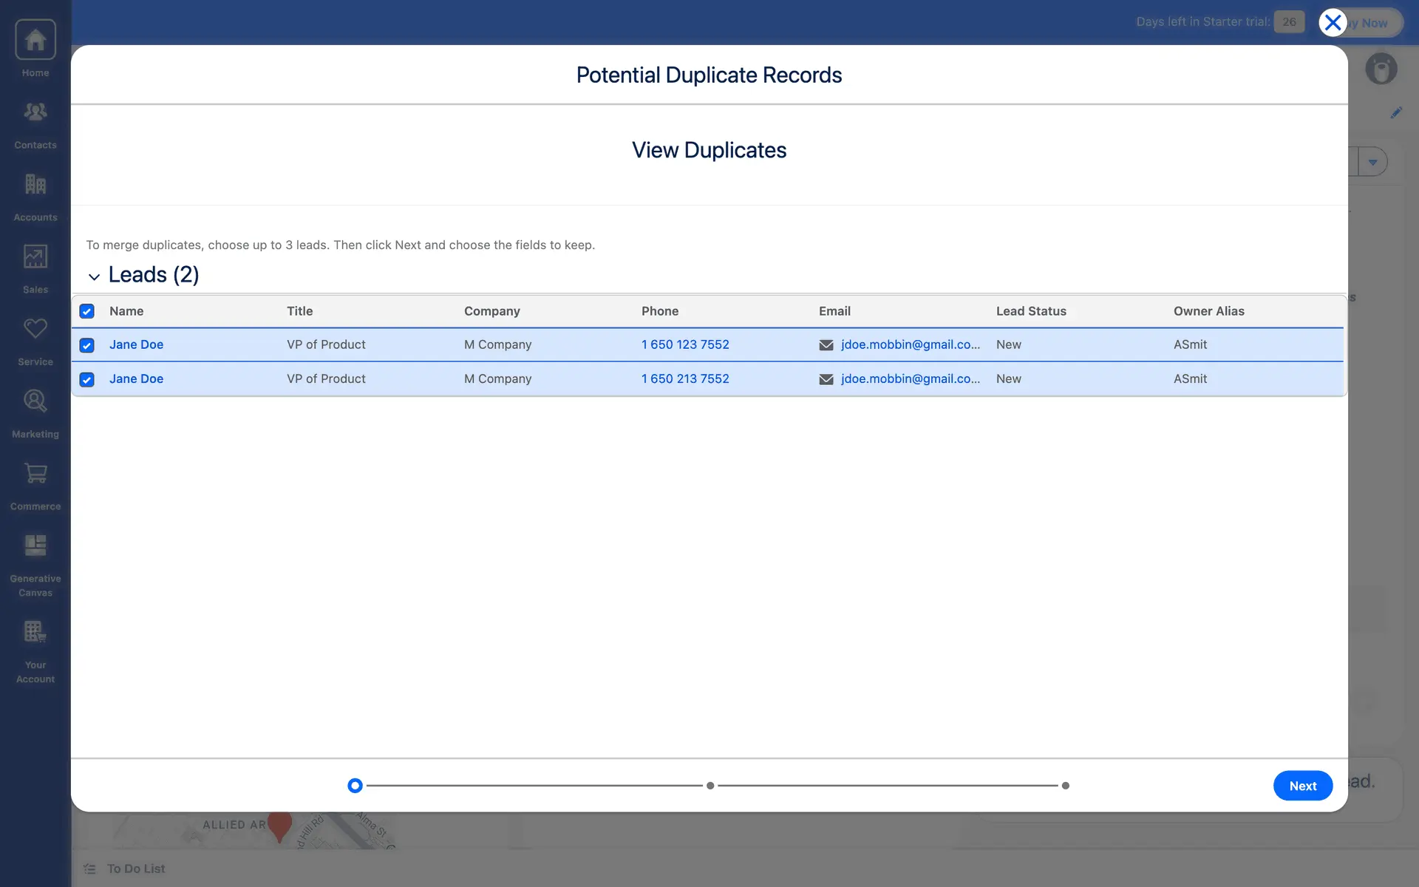
Task: Collapse the Leads (2) section
Action: point(94,276)
